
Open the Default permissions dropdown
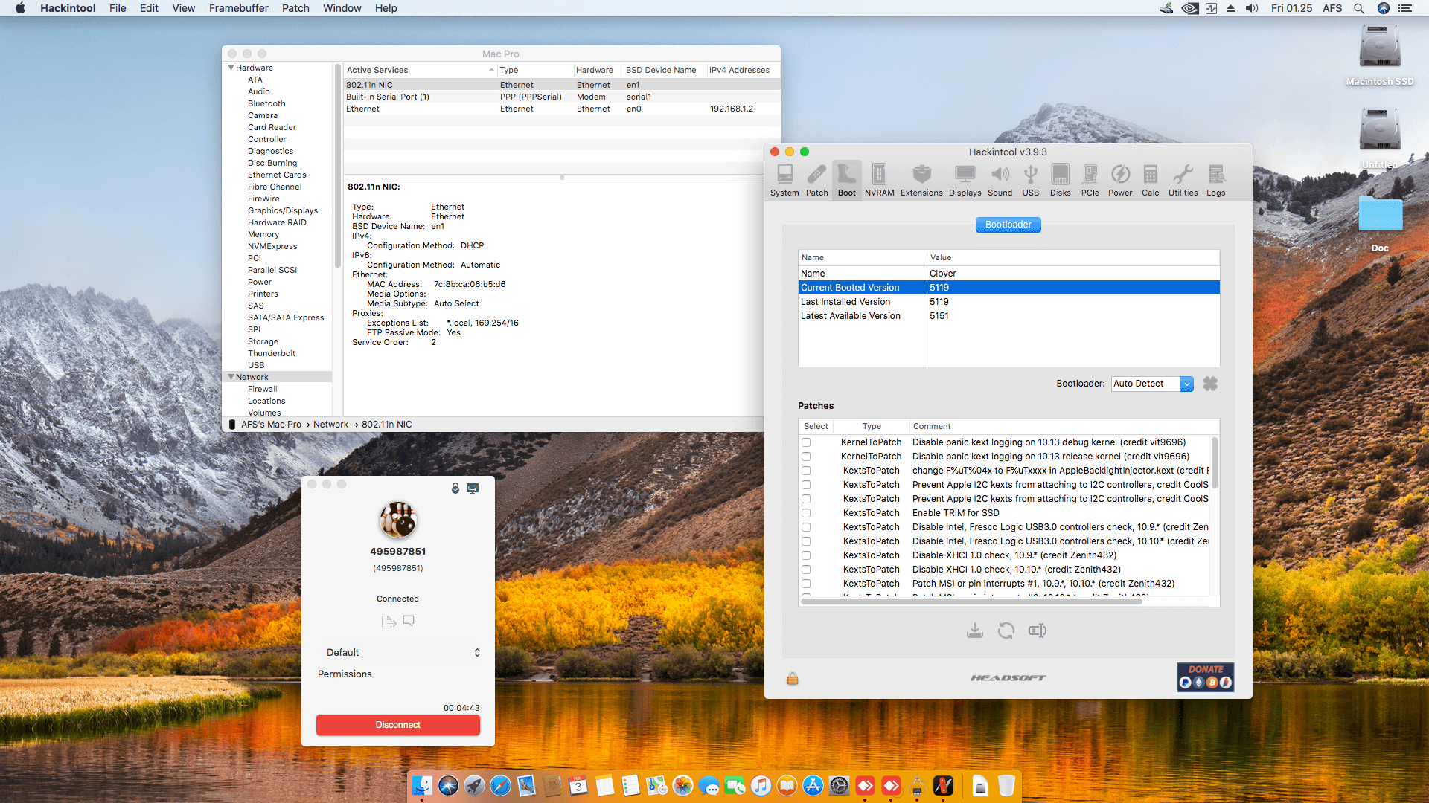coord(403,652)
